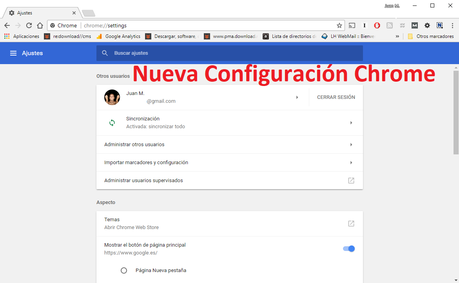Screen dimensions: 459x283
Task: Open Importar marcadores y configuración
Action: coord(230,162)
